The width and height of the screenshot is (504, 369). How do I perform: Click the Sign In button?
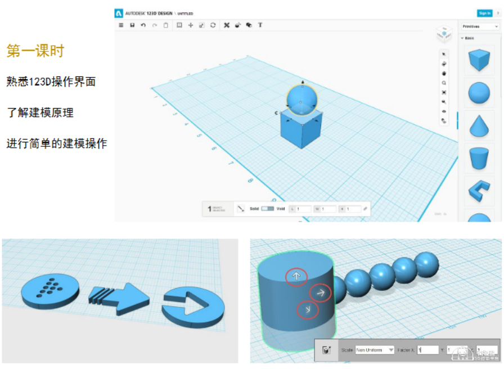(x=484, y=13)
